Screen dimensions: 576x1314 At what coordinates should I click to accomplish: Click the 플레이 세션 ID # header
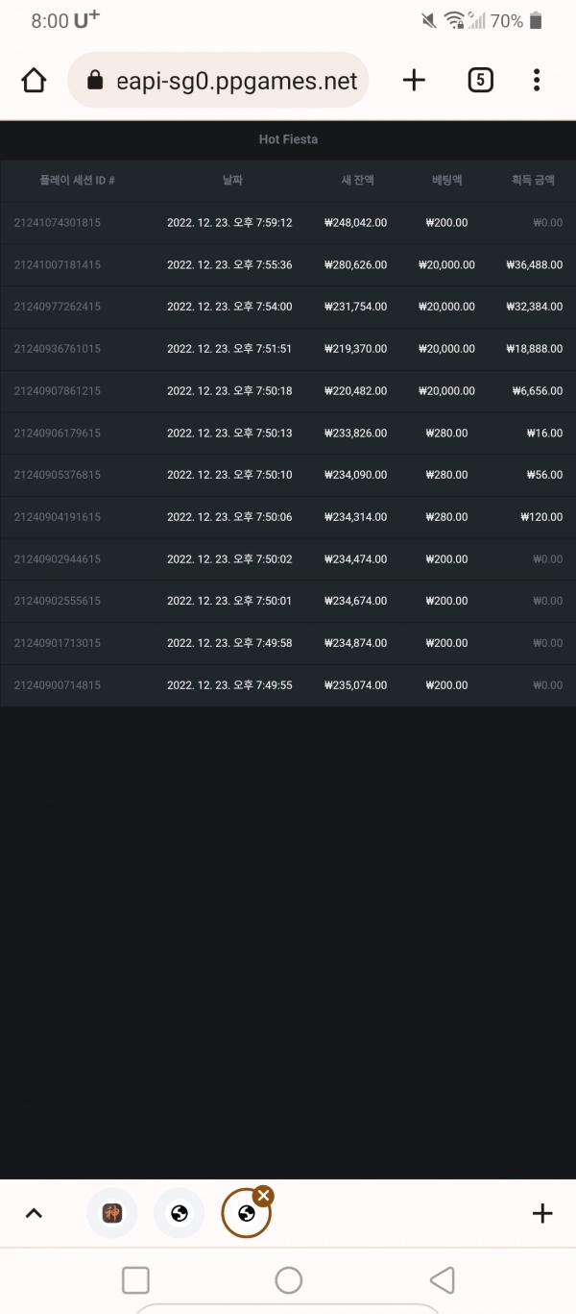77,181
